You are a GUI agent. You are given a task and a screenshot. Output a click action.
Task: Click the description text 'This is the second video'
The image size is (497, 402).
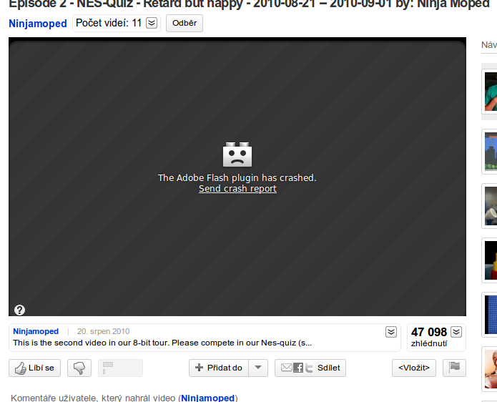tap(162, 343)
